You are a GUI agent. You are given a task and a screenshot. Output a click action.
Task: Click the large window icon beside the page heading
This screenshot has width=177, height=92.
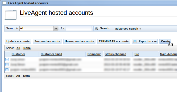[11, 15]
